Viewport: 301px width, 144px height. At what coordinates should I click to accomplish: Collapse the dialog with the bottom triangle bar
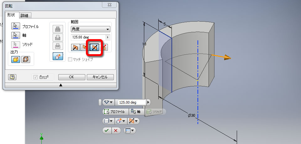pyautogui.click(x=61, y=85)
